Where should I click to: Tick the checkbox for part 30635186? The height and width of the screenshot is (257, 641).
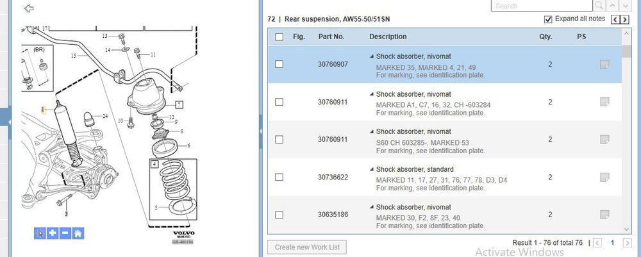(x=279, y=215)
